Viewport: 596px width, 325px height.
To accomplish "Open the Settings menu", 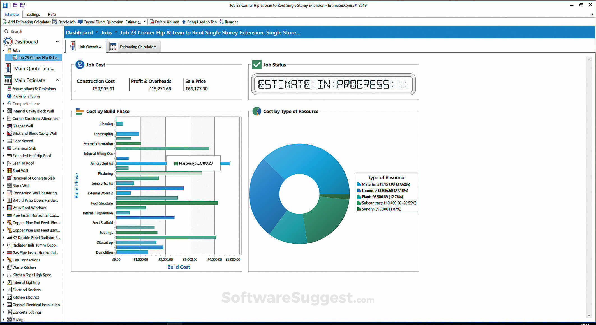I will click(33, 14).
